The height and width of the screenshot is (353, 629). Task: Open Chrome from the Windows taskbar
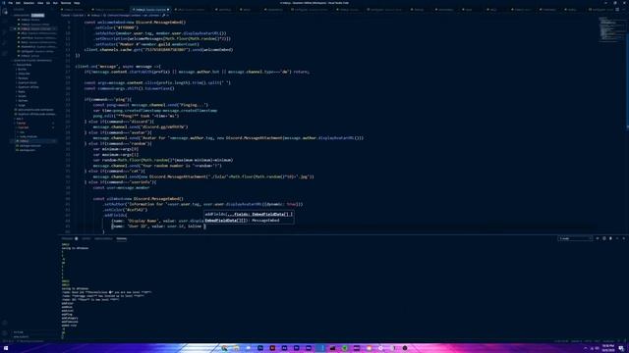(225, 348)
